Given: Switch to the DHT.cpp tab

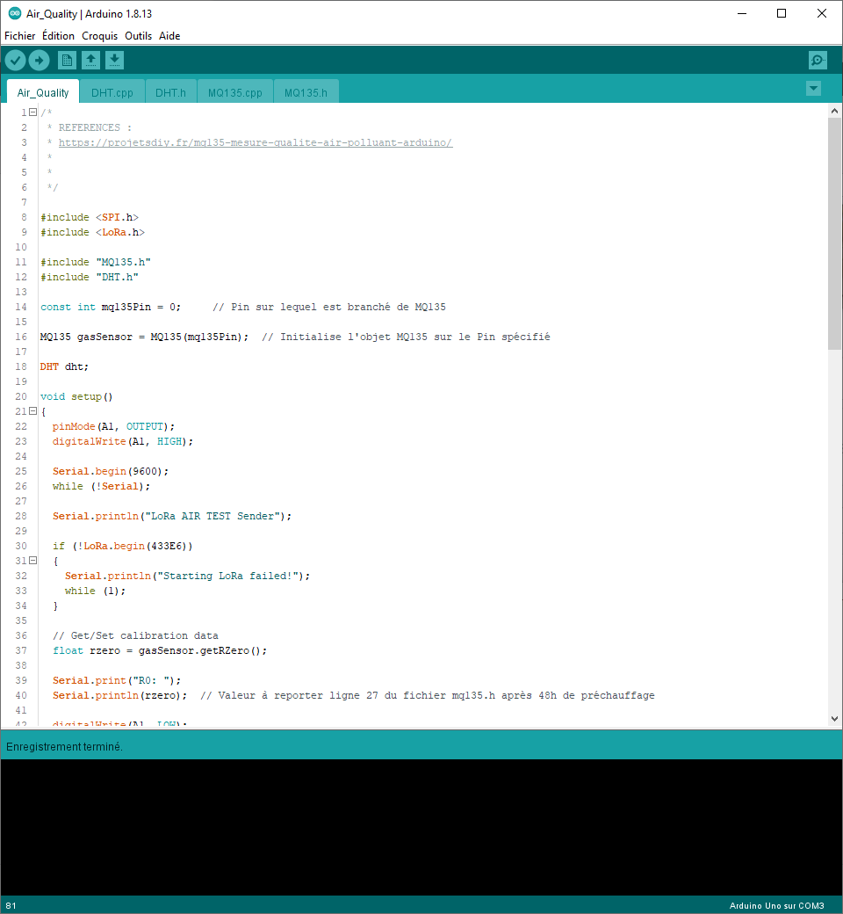Looking at the screenshot, I should [x=112, y=91].
